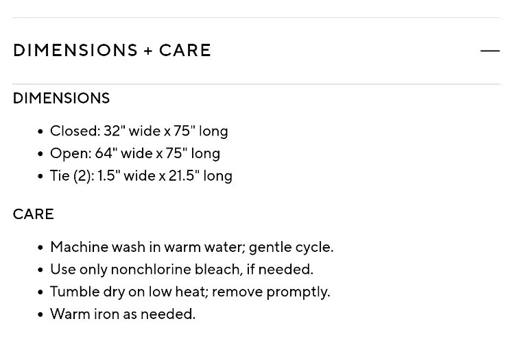Click the divider line below Dimensions + Care header
The image size is (511, 343).
[x=256, y=84]
